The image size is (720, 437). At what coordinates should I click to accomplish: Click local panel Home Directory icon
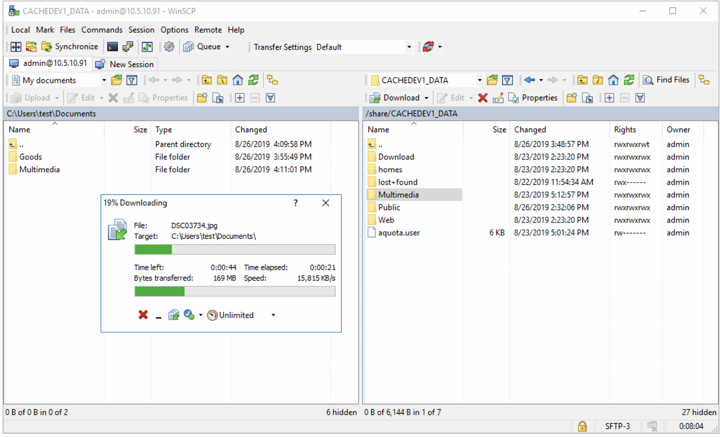coord(238,80)
